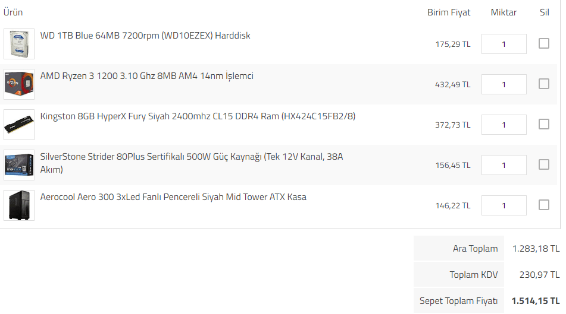Click quantity field for WD harddisk
566x314 pixels.
tap(504, 44)
